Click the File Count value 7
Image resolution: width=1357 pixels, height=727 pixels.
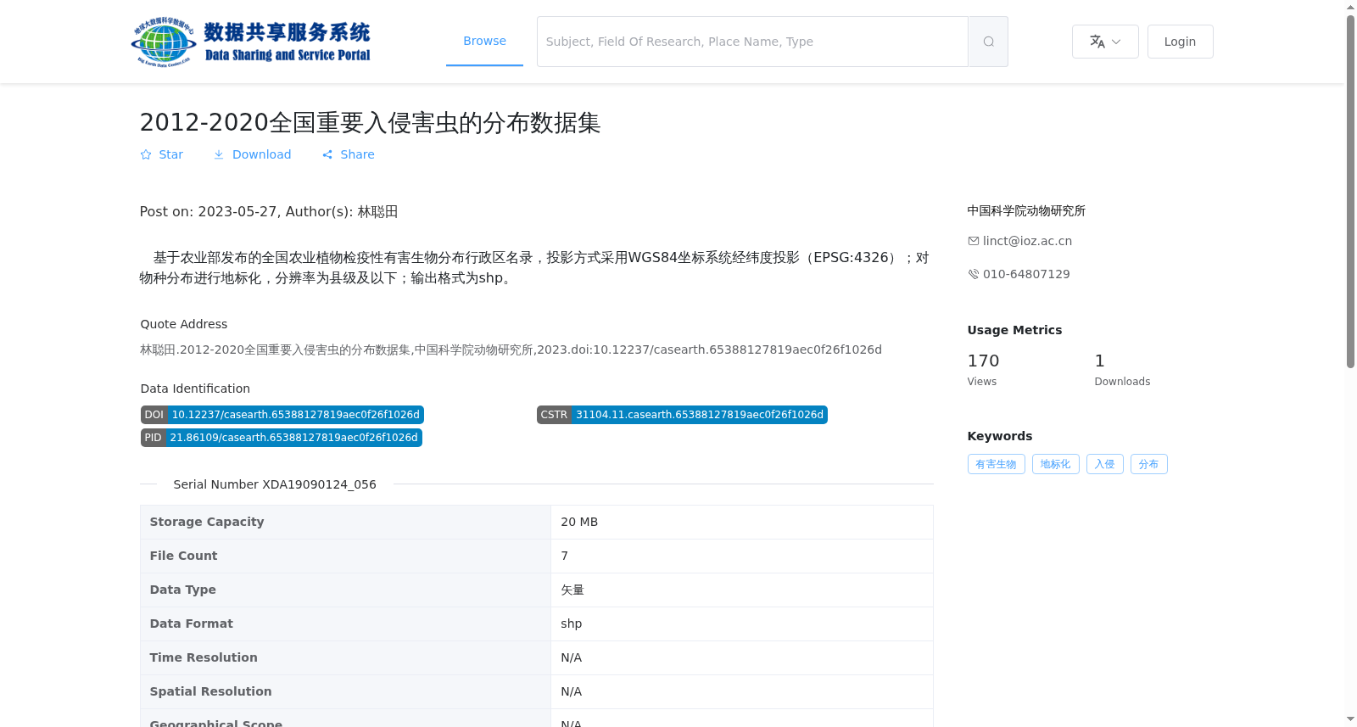point(564,556)
